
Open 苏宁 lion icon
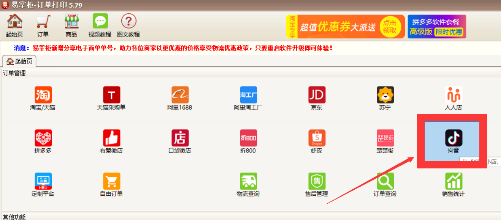(x=385, y=99)
